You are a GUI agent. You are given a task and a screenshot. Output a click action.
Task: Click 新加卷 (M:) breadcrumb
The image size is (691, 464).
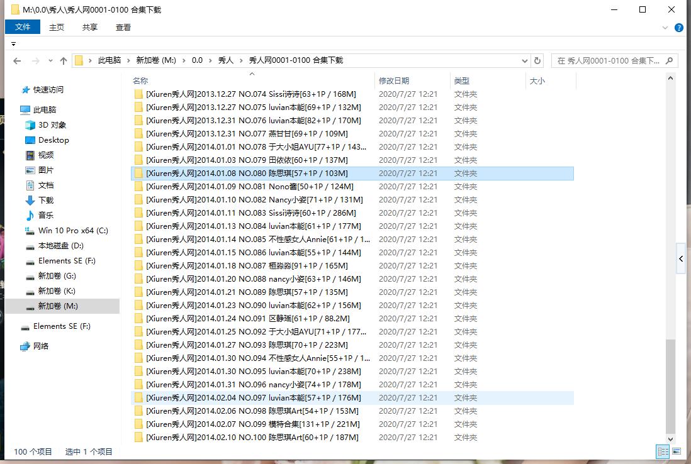click(x=156, y=60)
